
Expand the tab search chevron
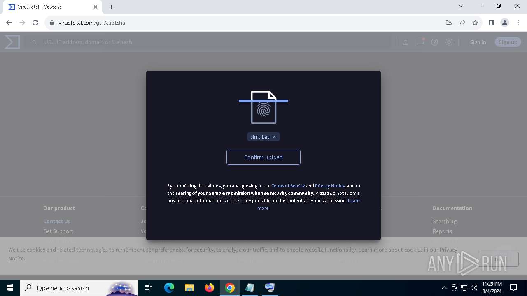(461, 6)
